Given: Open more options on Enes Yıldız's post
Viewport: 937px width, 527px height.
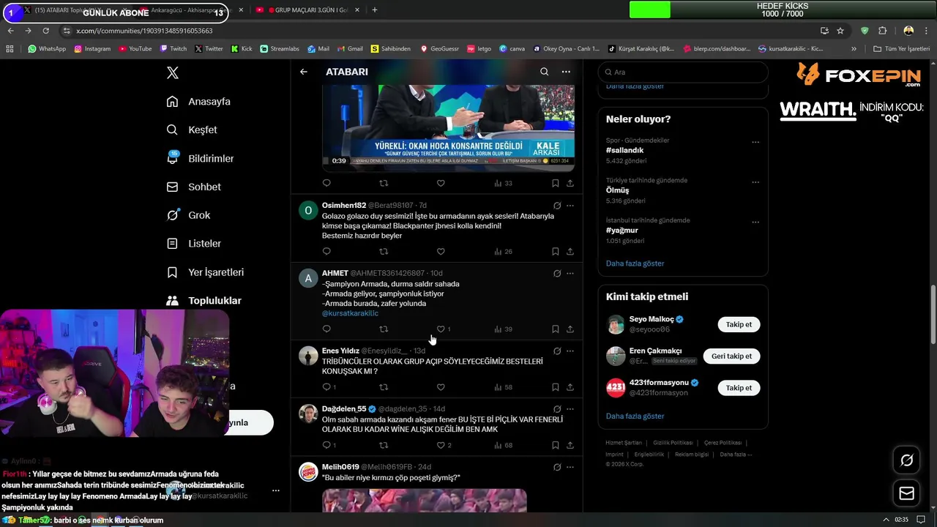Looking at the screenshot, I should 570,351.
